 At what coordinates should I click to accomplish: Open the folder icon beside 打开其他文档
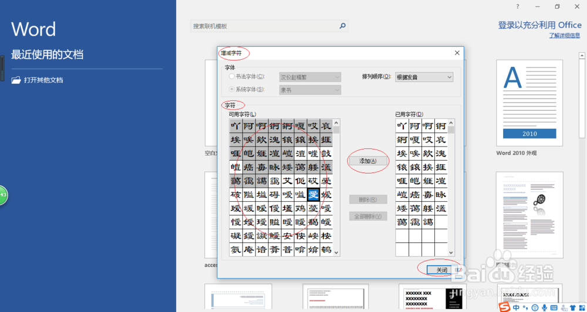tap(16, 80)
